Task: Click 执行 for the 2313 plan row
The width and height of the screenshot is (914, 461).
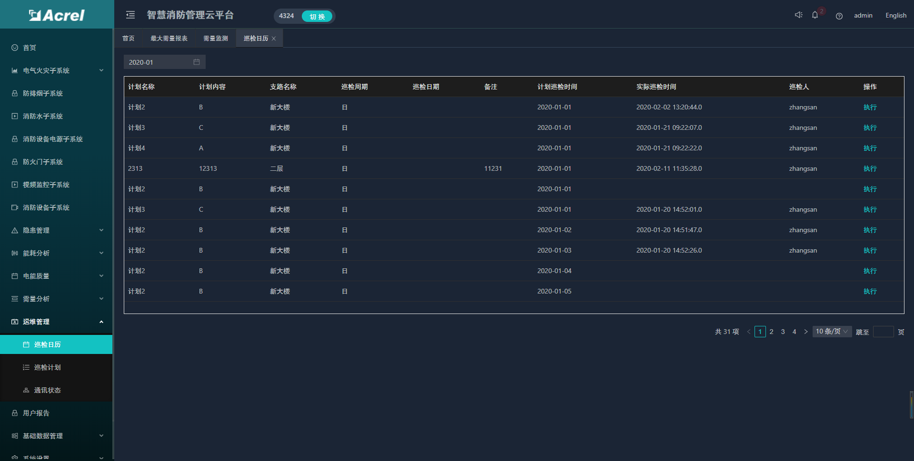Action: (870, 169)
